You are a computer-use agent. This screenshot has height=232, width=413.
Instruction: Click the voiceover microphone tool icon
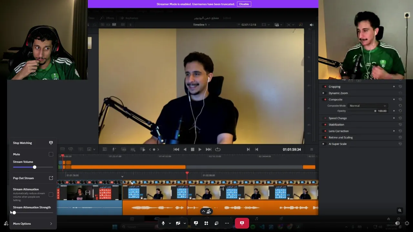[x=114, y=149]
